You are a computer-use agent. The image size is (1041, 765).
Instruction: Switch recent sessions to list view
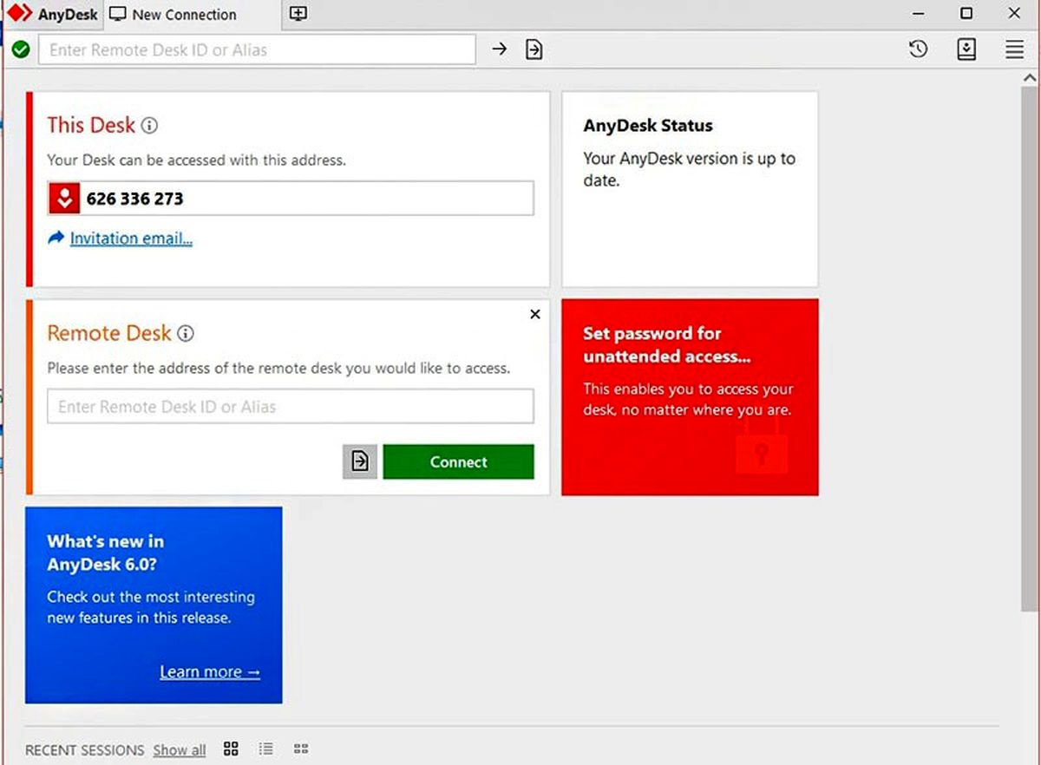(x=266, y=749)
